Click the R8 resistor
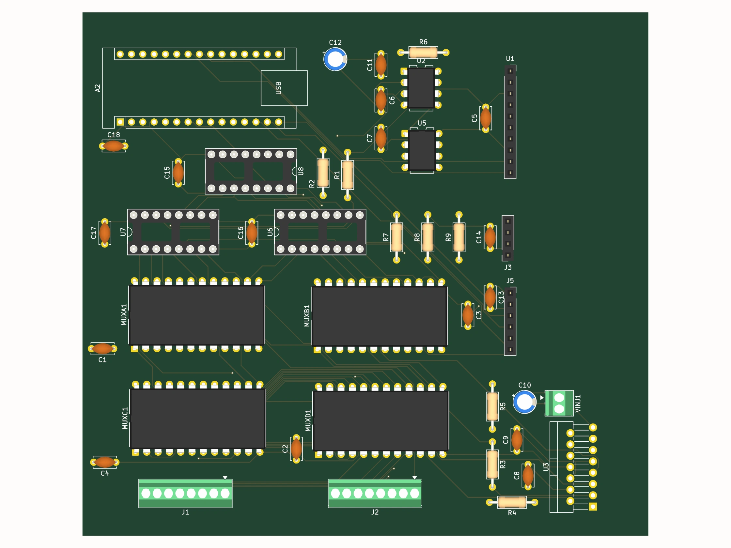This screenshot has width=731, height=548. pos(428,237)
